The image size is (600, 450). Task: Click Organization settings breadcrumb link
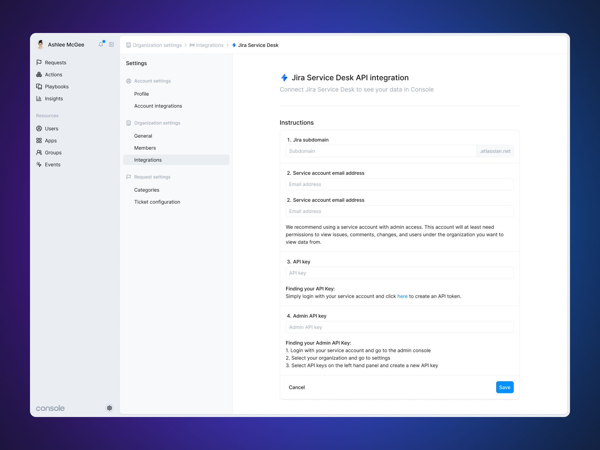click(157, 45)
